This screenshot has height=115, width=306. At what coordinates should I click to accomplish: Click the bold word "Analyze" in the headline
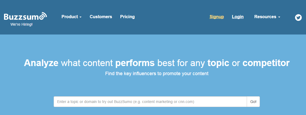pyautogui.click(x=41, y=63)
